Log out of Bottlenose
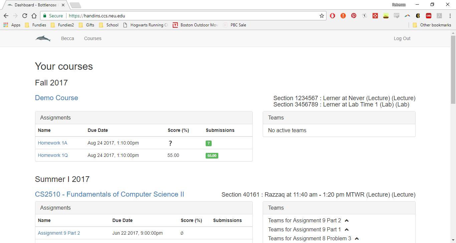Screen dimensions: 456x243 (402, 38)
